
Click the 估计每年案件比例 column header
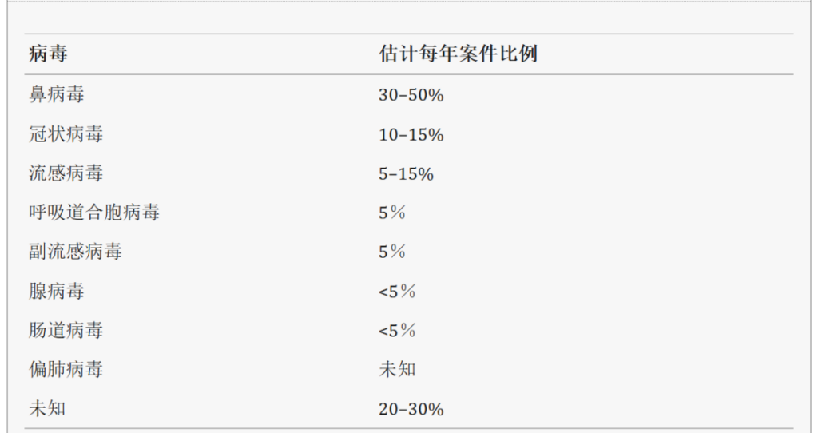[457, 54]
